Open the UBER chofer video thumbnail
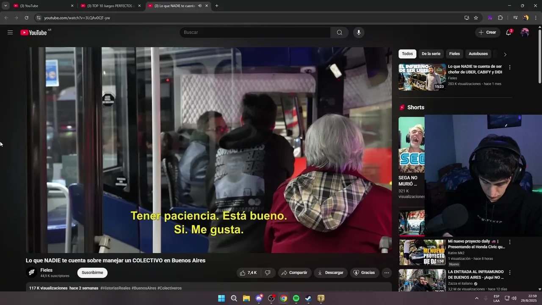This screenshot has width=542, height=305. click(422, 77)
